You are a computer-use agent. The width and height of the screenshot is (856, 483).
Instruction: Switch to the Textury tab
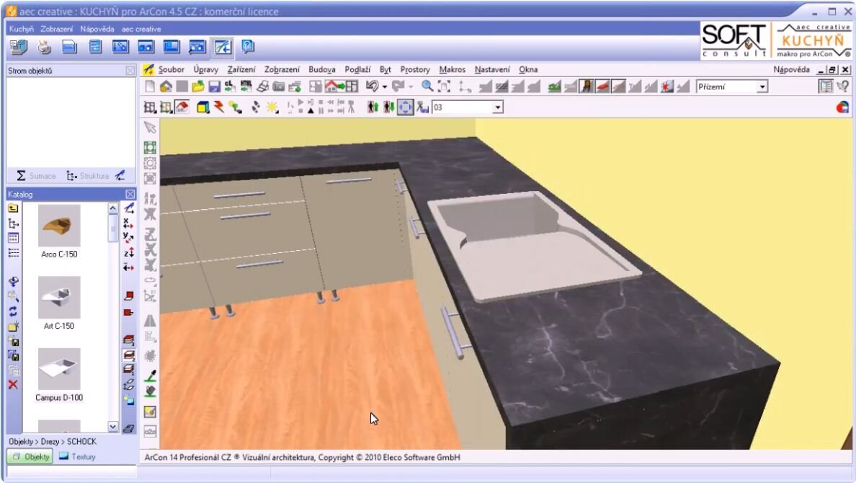[x=77, y=456]
